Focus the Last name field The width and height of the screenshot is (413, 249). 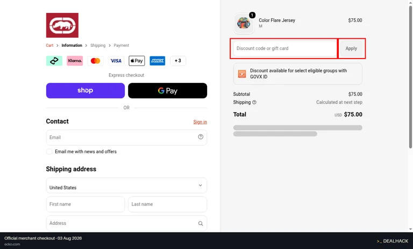tap(168, 204)
